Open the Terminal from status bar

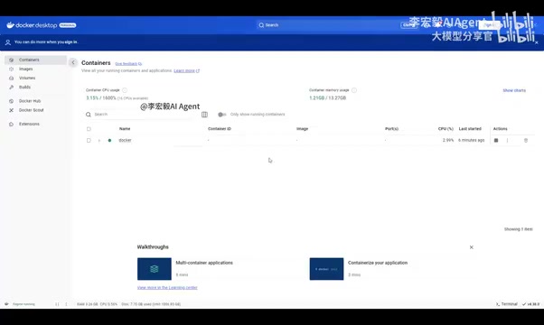pyautogui.click(x=507, y=304)
